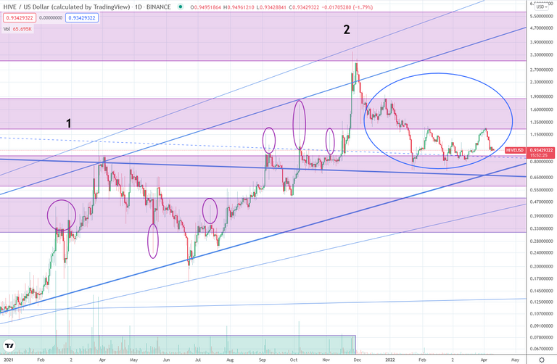Click the 4.70000000 price axis label

[541, 28]
